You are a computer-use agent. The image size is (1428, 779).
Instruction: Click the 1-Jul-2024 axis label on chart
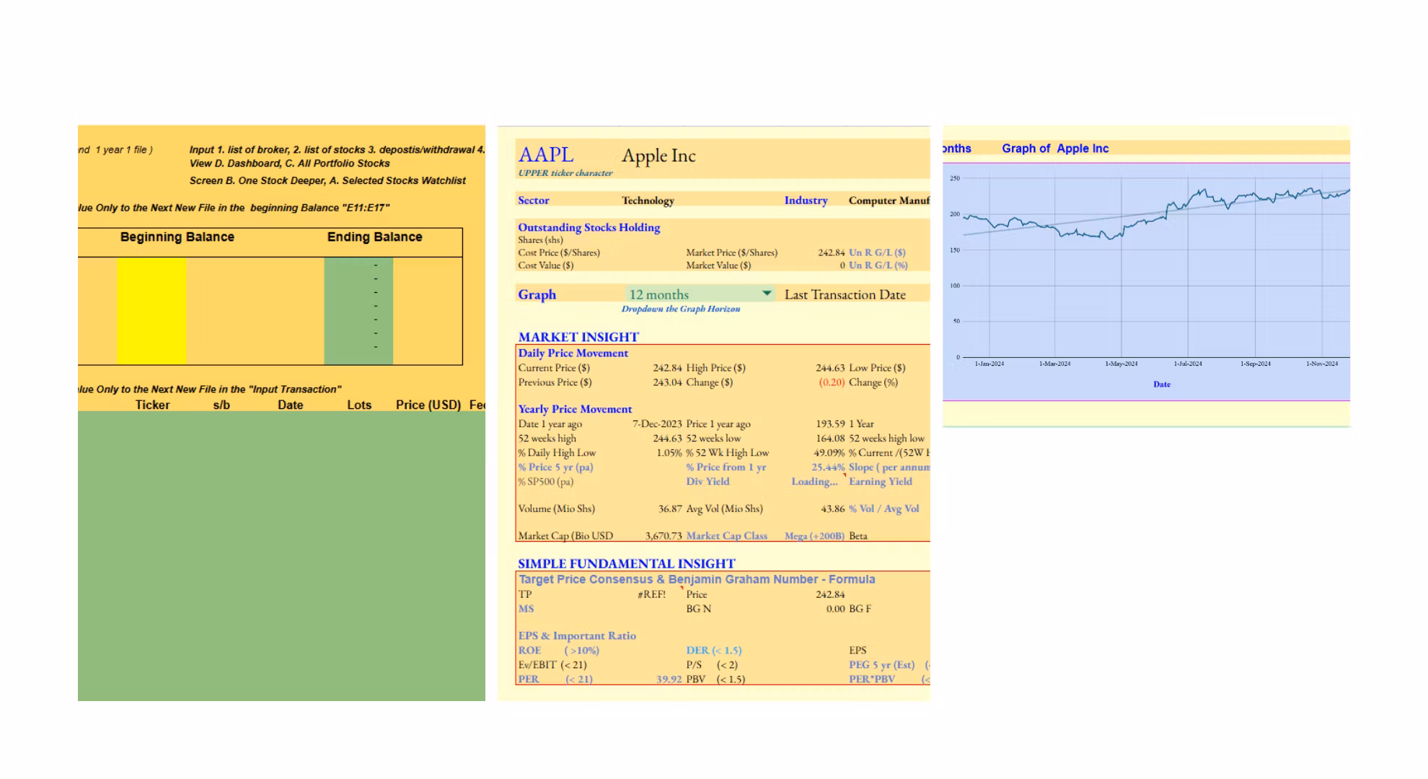(1187, 364)
